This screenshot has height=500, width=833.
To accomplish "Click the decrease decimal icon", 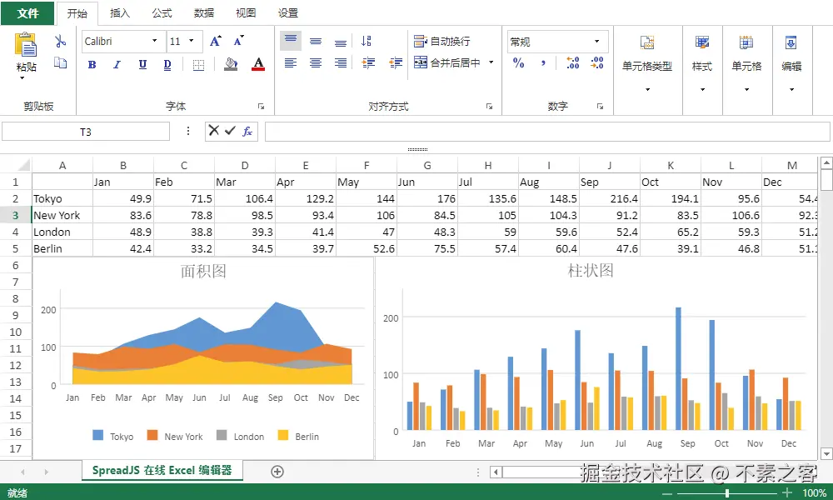I will click(597, 63).
